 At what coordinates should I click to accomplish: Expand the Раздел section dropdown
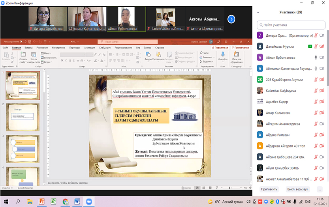47,62
